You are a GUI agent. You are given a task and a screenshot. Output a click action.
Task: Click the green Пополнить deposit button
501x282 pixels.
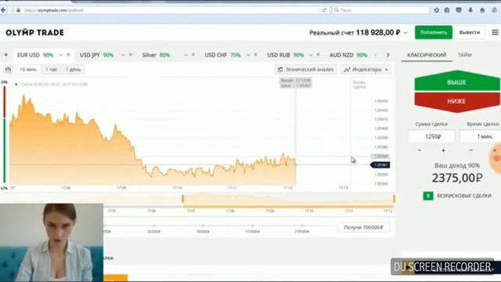coord(434,32)
